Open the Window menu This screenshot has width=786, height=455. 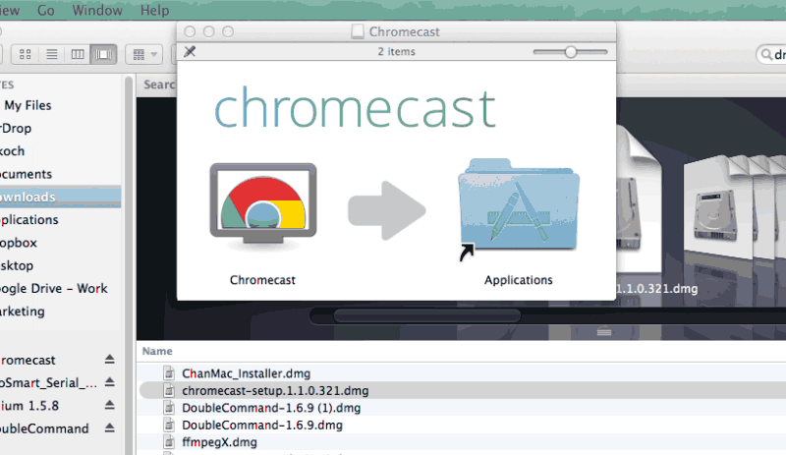[97, 10]
